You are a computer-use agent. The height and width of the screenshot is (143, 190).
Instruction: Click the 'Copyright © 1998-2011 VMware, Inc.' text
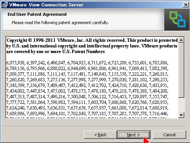(45, 40)
